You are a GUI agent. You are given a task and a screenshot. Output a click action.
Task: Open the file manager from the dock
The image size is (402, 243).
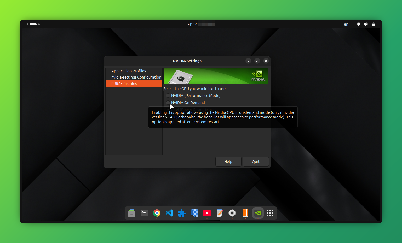pos(131,213)
